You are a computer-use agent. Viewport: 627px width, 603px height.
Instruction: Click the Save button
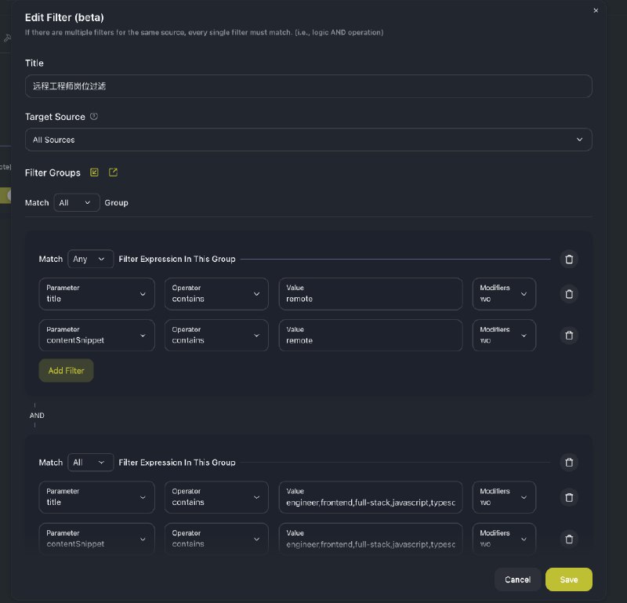[x=569, y=579]
